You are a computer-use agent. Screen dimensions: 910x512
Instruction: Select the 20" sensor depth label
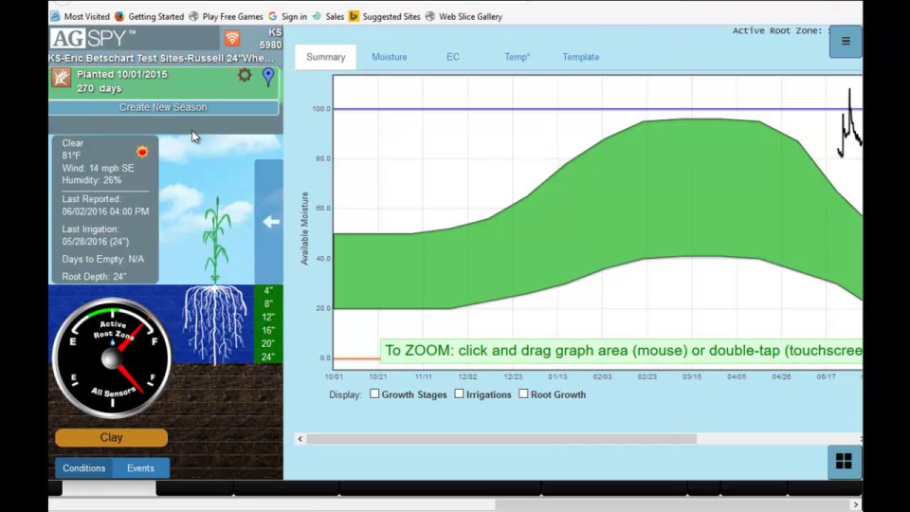(x=268, y=343)
